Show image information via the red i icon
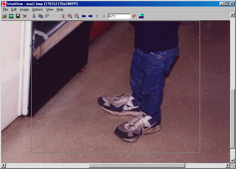The height and width of the screenshot is (169, 236). 63,16
